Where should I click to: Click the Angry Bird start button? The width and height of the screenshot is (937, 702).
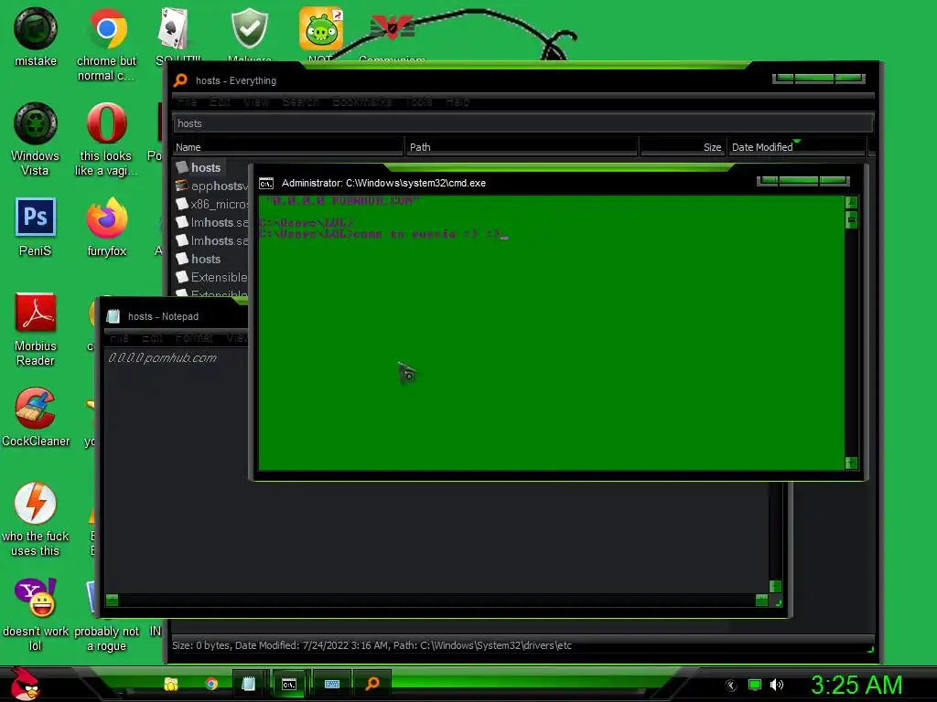click(25, 684)
